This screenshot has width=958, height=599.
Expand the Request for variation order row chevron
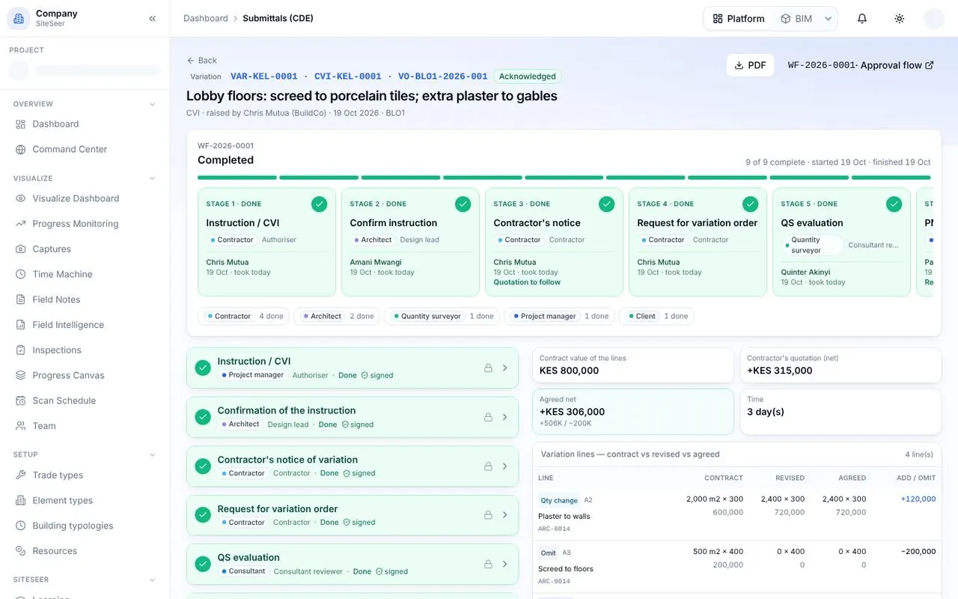click(x=505, y=515)
